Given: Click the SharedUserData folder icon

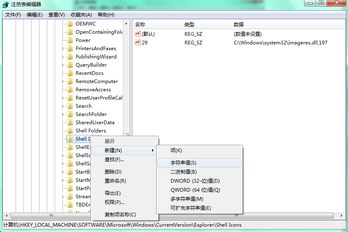Looking at the screenshot, I should point(70,123).
